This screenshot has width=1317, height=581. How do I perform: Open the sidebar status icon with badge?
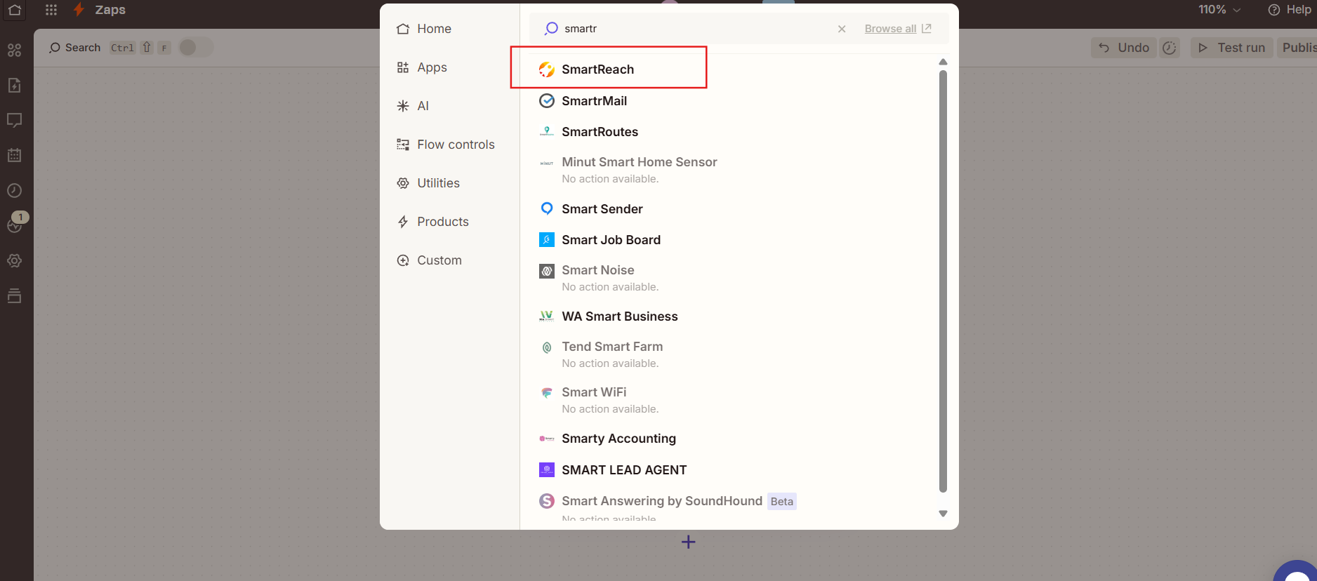coord(15,223)
